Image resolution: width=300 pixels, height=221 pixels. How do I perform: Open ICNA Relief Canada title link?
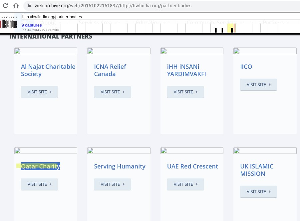tap(110, 70)
